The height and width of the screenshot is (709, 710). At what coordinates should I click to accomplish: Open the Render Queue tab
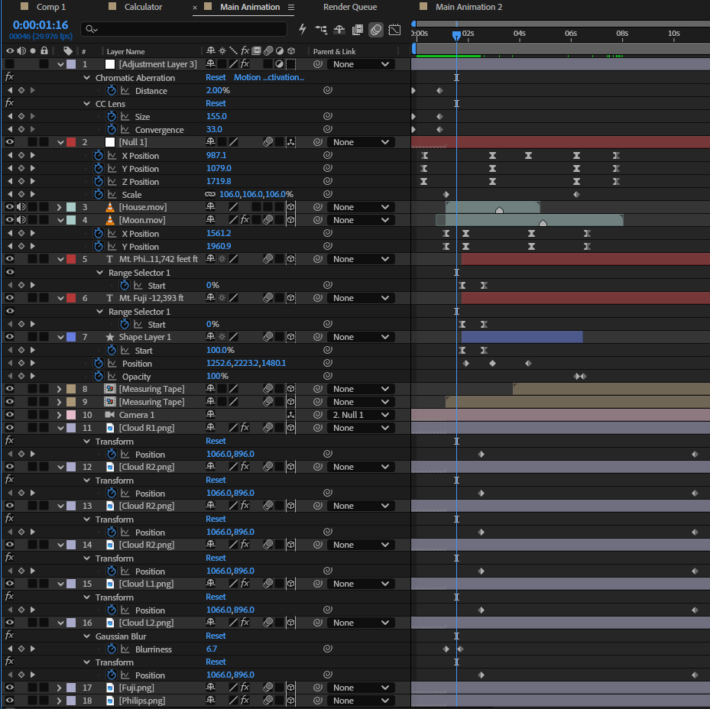[x=350, y=7]
